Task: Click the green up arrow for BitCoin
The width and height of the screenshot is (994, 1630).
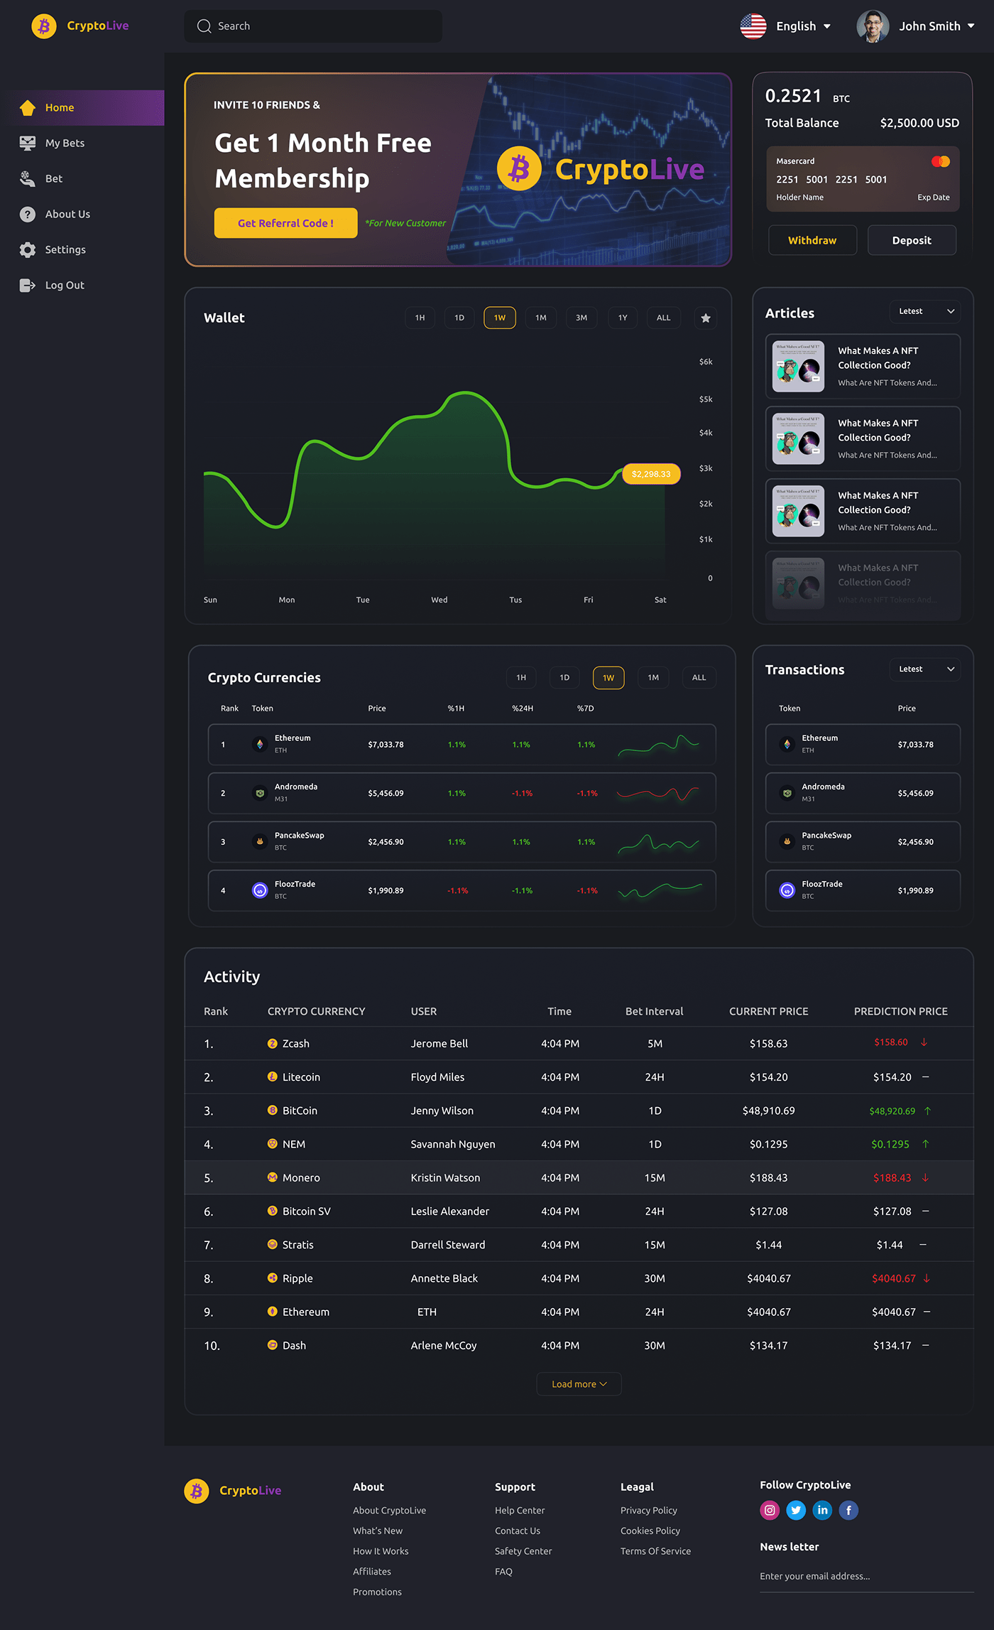Action: point(927,1111)
